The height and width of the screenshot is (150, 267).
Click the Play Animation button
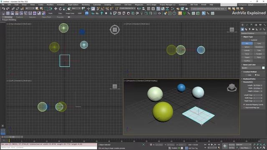212,145
